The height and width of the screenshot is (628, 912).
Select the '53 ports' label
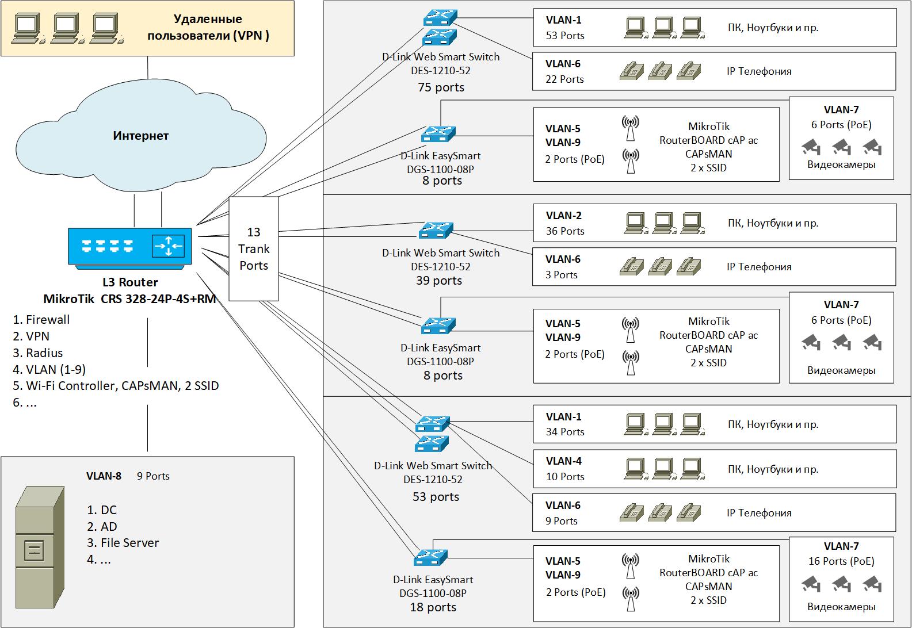pos(436,497)
